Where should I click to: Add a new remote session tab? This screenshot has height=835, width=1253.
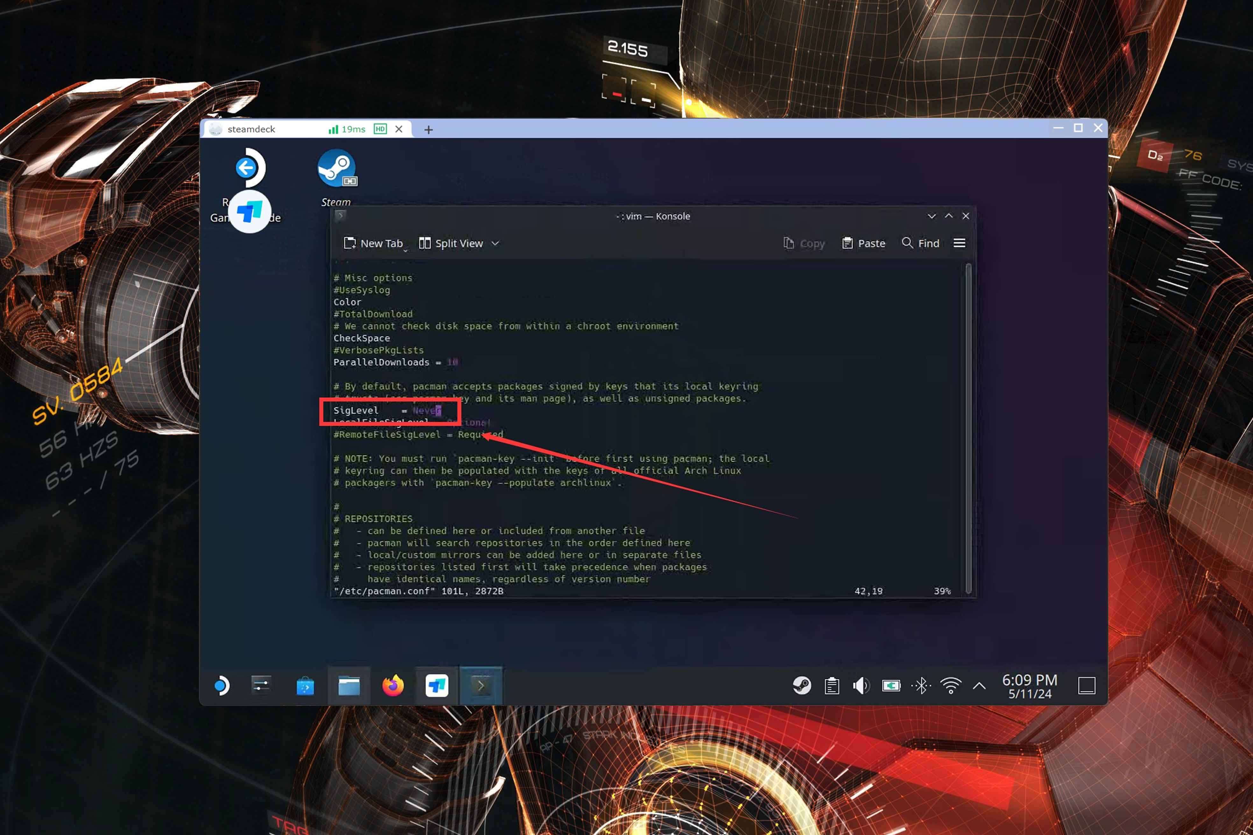[x=428, y=130]
